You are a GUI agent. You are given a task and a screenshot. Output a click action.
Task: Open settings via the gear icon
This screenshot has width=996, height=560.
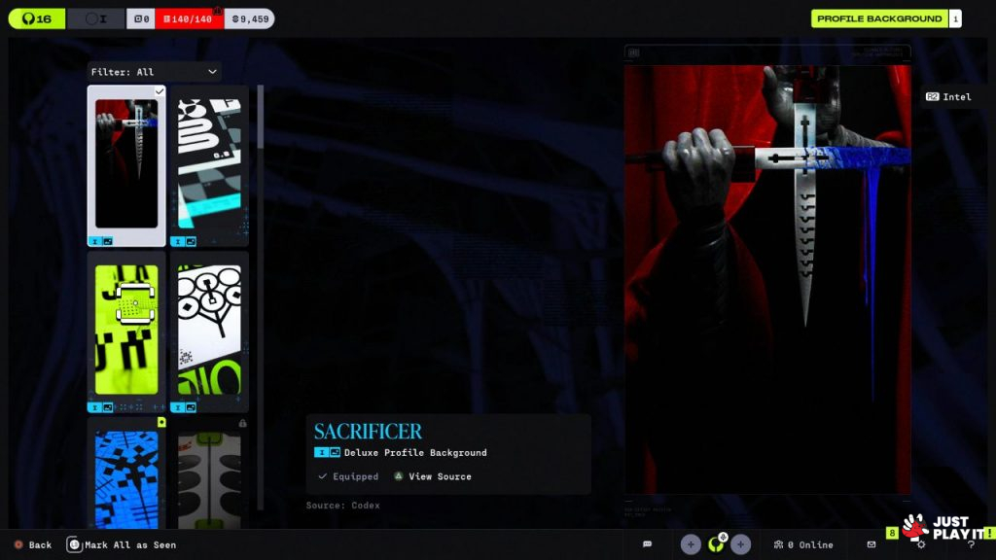(921, 545)
